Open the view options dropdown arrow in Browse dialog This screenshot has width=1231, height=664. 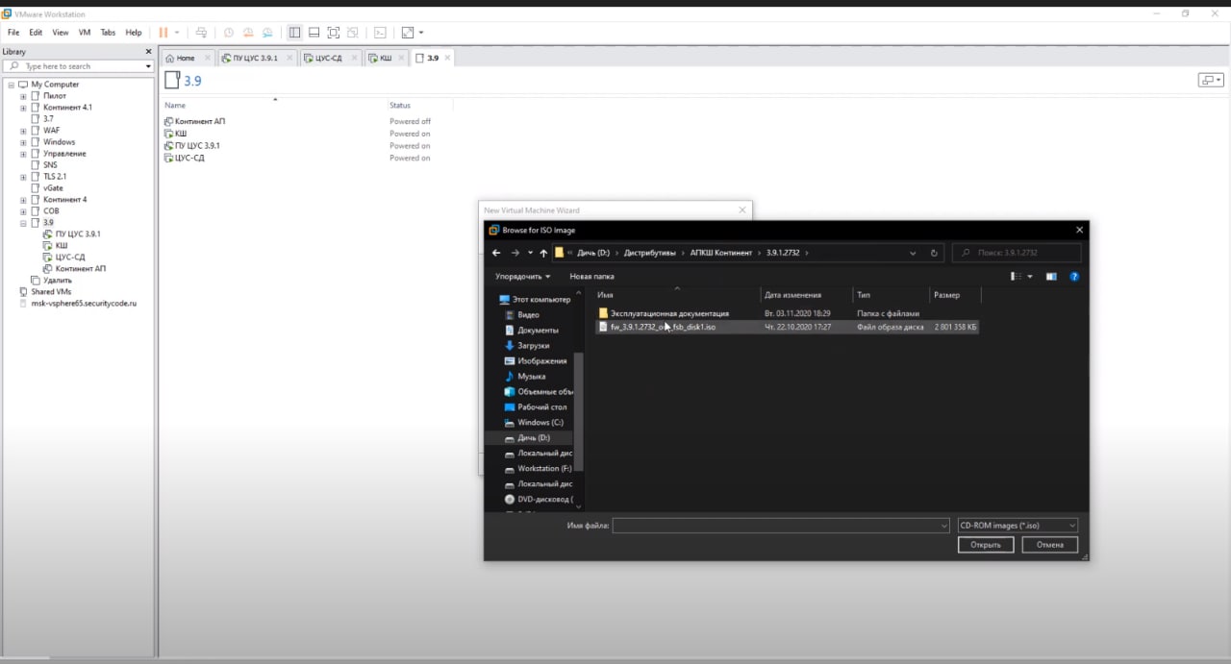pyautogui.click(x=1030, y=277)
